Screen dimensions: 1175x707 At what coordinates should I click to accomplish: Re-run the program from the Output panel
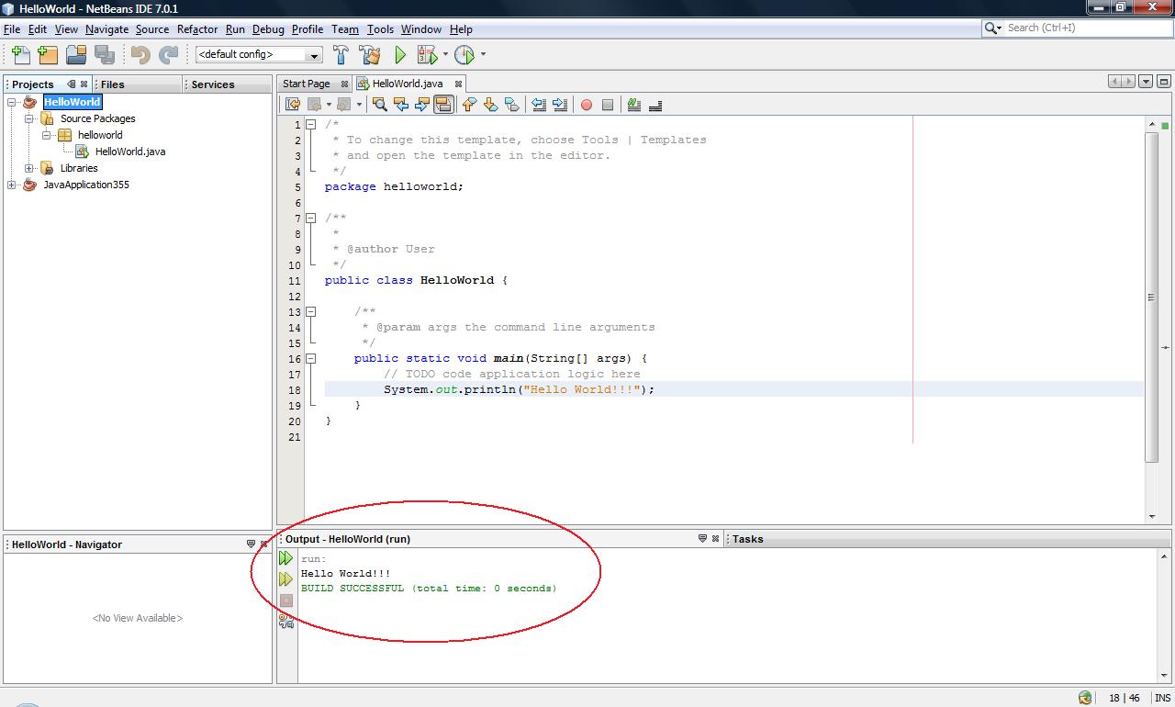(x=286, y=557)
